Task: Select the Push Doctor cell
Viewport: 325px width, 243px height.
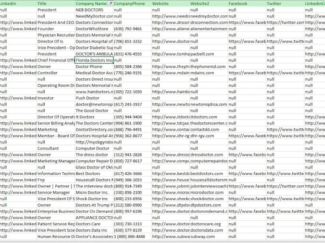Action: click(94, 98)
